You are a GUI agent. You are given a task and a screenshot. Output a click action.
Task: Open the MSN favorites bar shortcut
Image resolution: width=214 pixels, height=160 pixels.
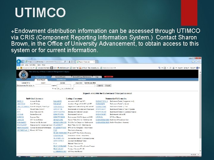point(53,68)
